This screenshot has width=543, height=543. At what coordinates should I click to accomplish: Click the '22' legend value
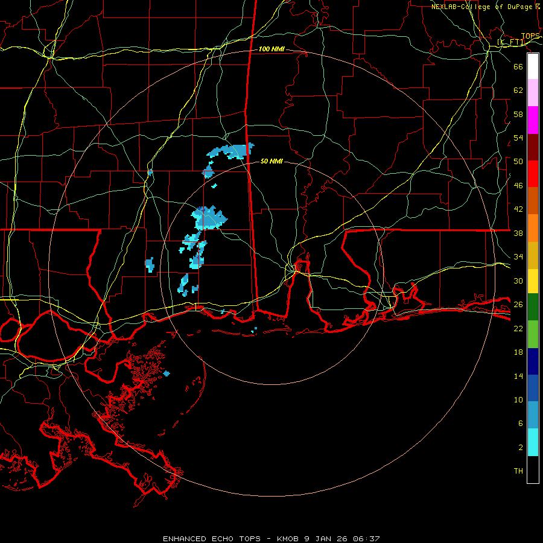pyautogui.click(x=518, y=328)
